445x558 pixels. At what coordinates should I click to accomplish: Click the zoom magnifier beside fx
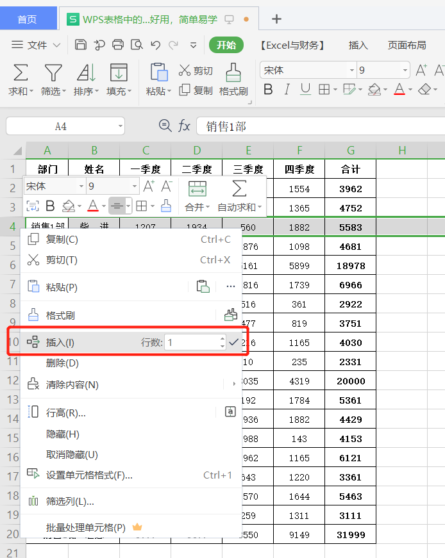tap(165, 126)
